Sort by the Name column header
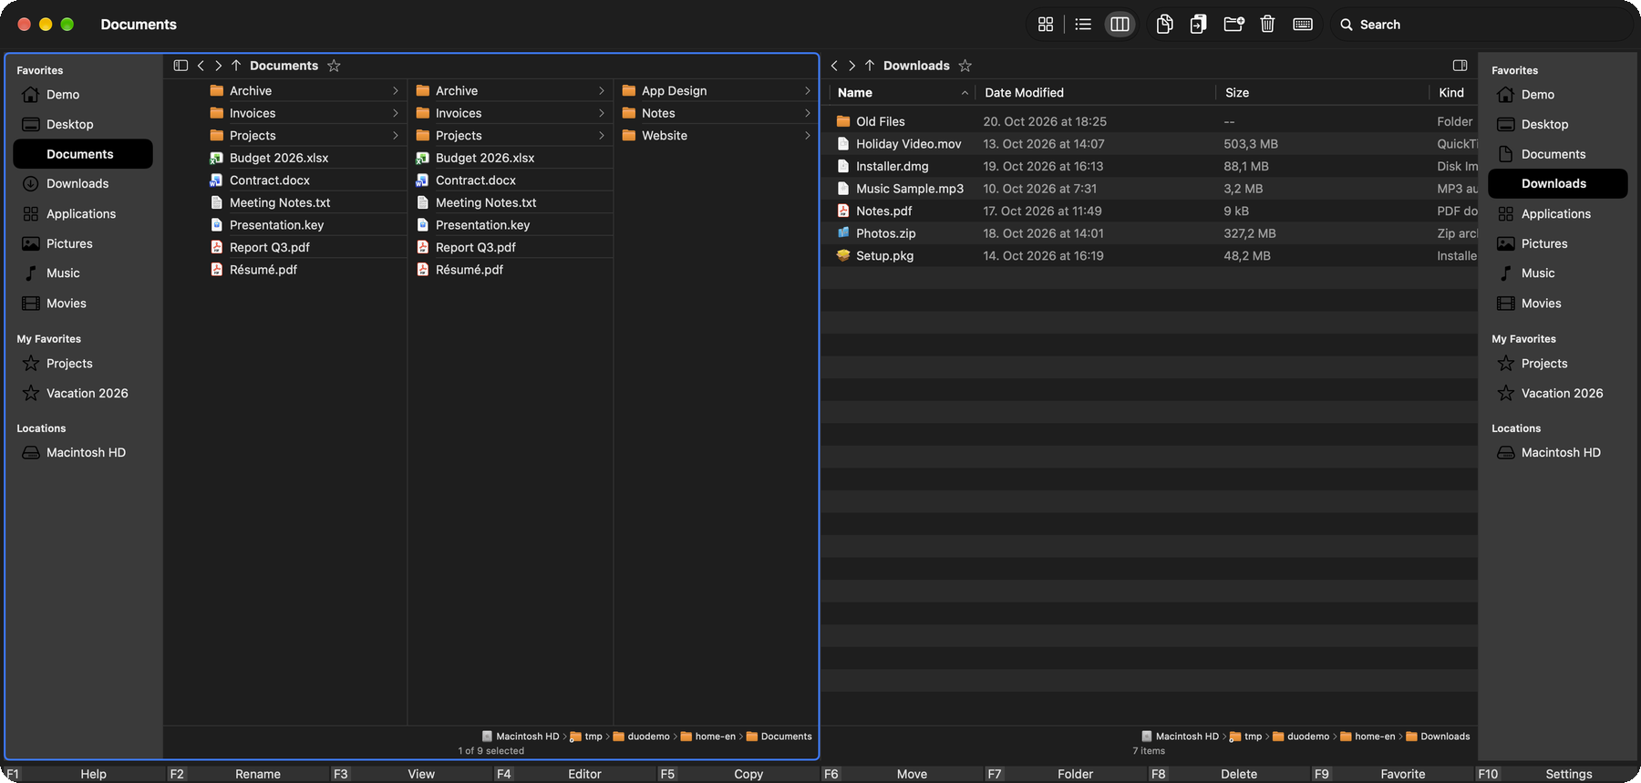This screenshot has width=1641, height=783. click(x=902, y=93)
